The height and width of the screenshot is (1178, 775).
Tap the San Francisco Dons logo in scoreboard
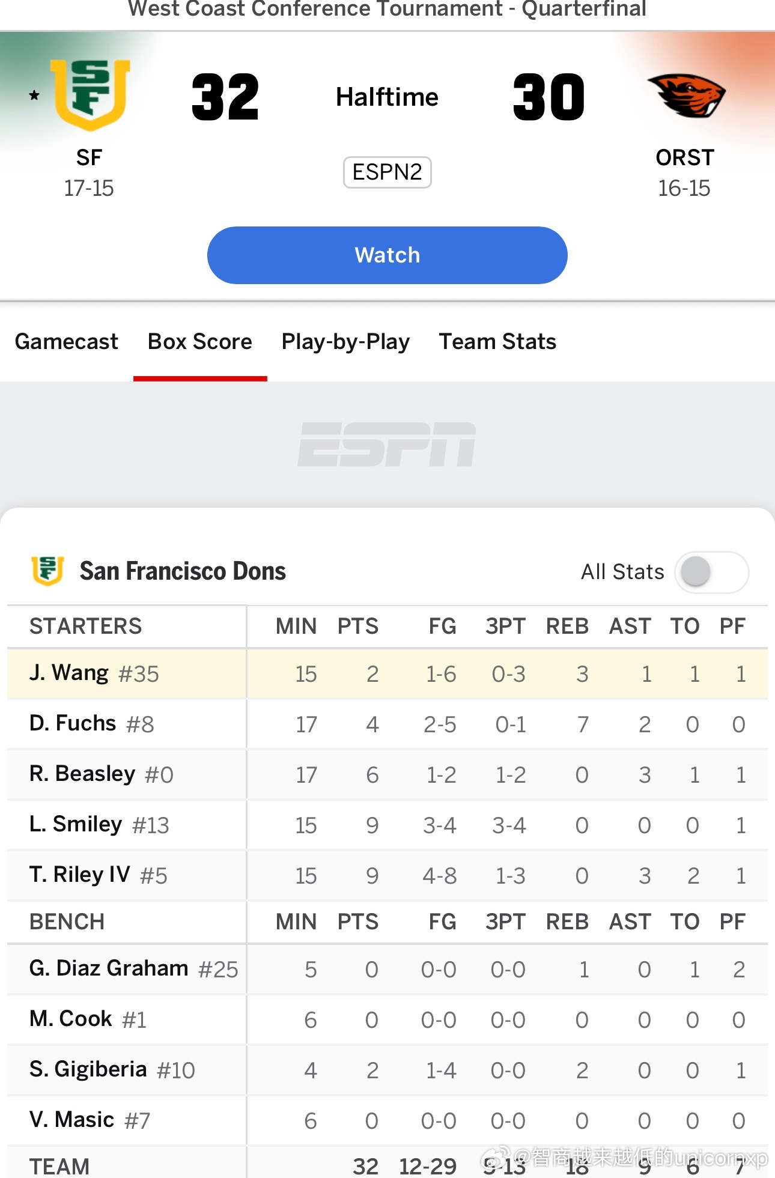90,94
